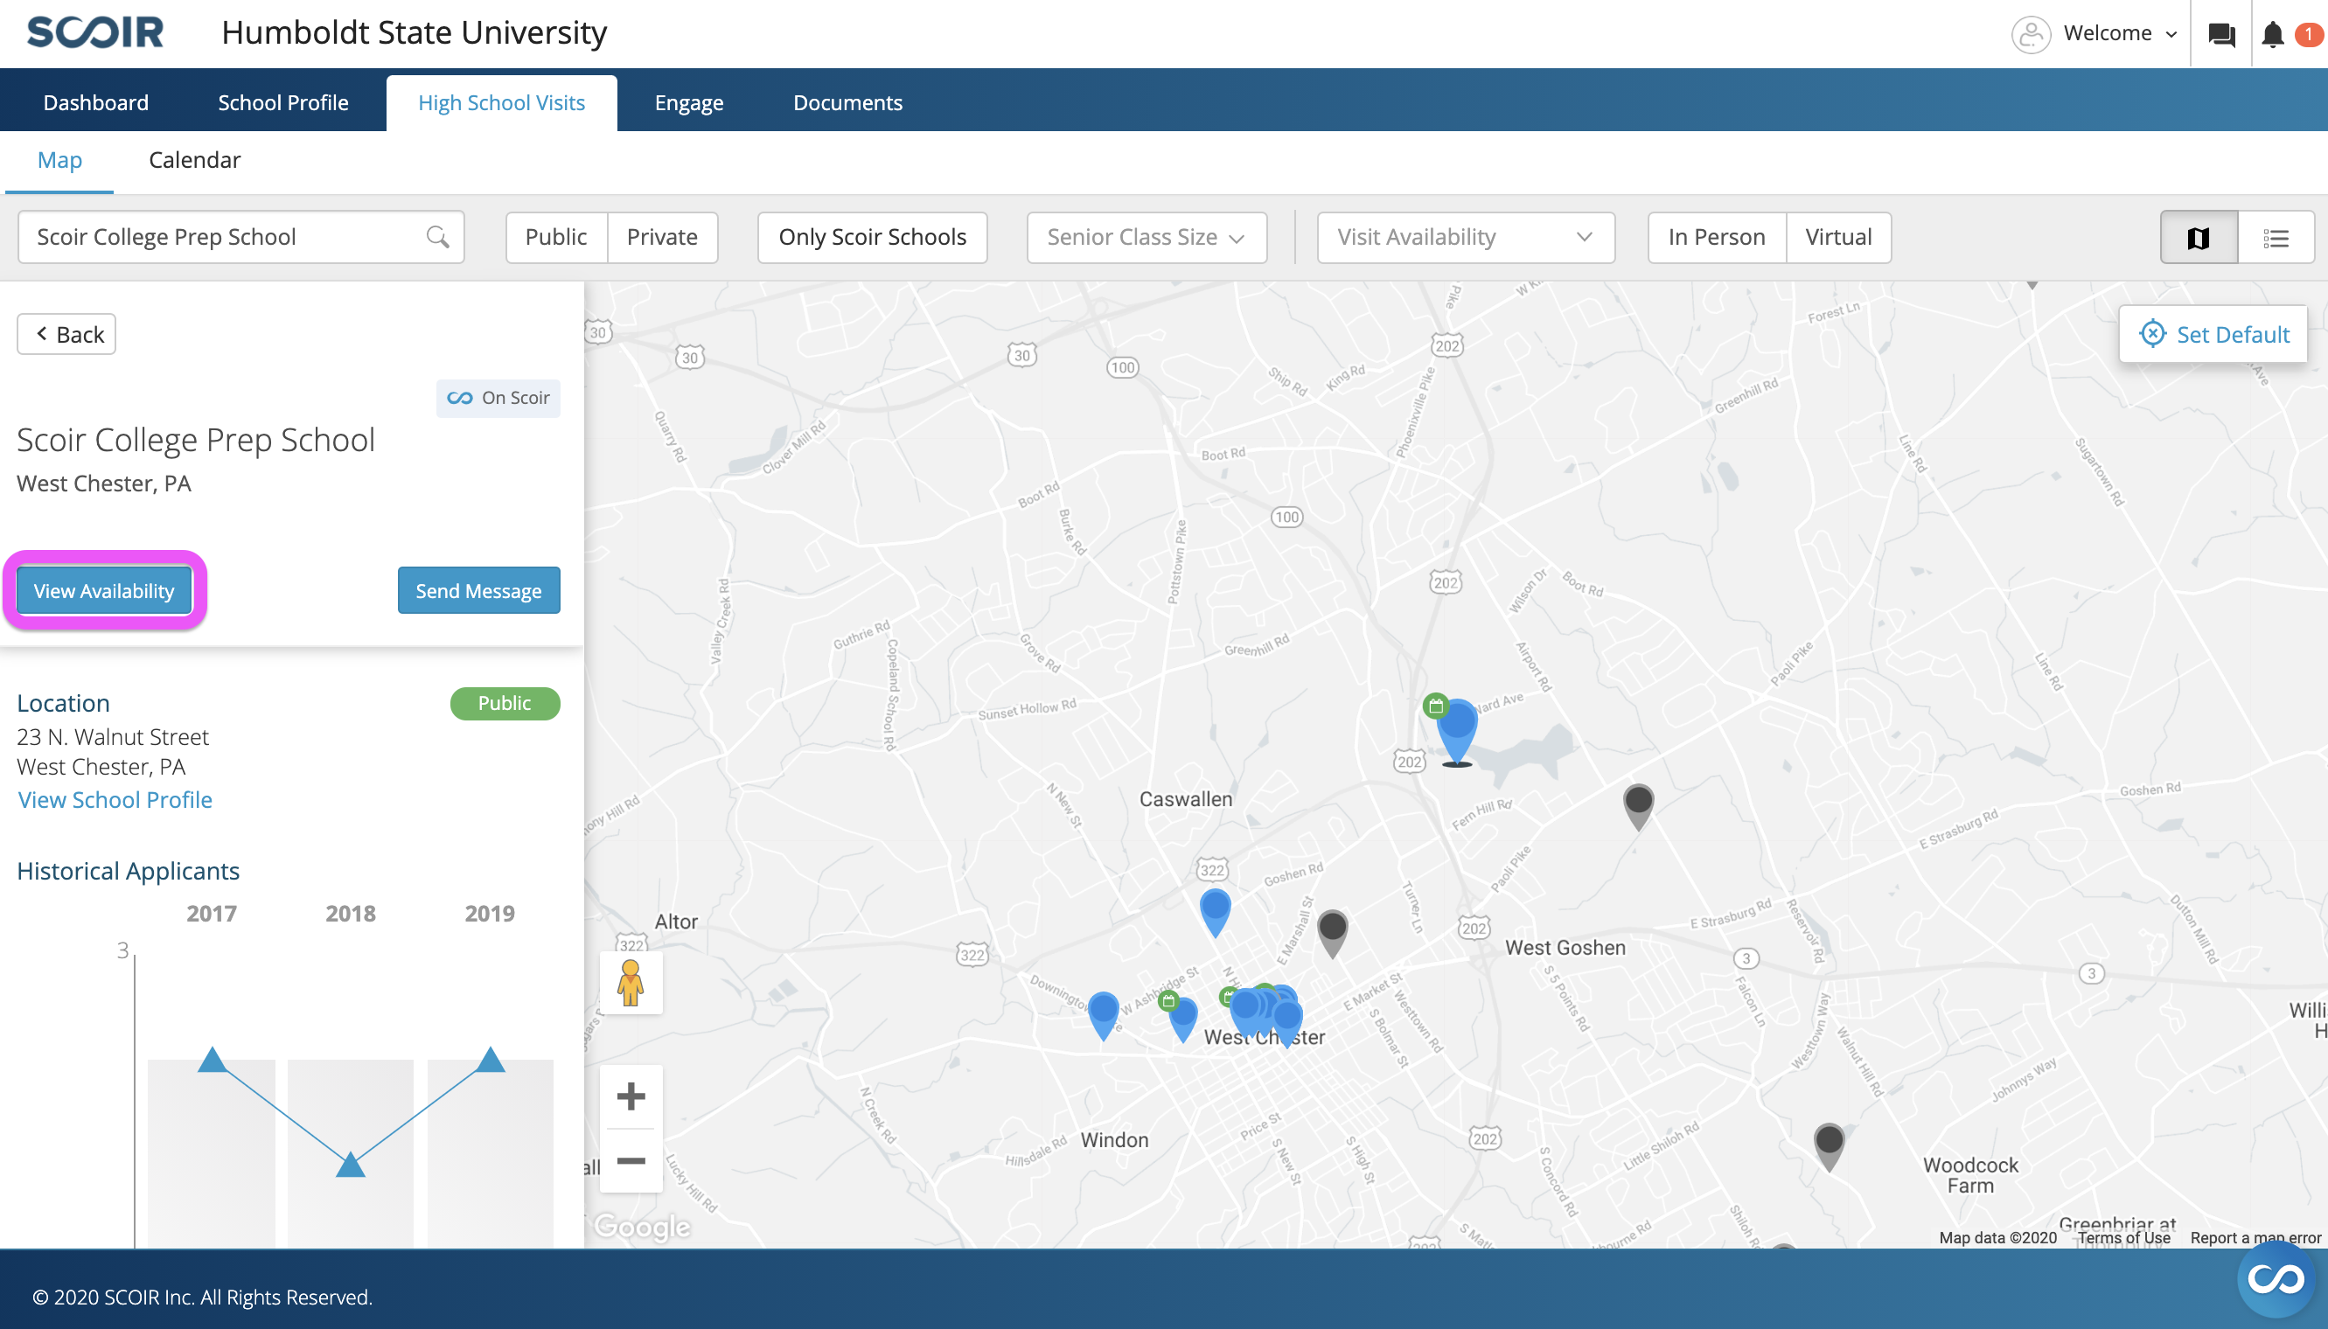
Task: Open the Scoir chat bubble widget
Action: 2276,1279
